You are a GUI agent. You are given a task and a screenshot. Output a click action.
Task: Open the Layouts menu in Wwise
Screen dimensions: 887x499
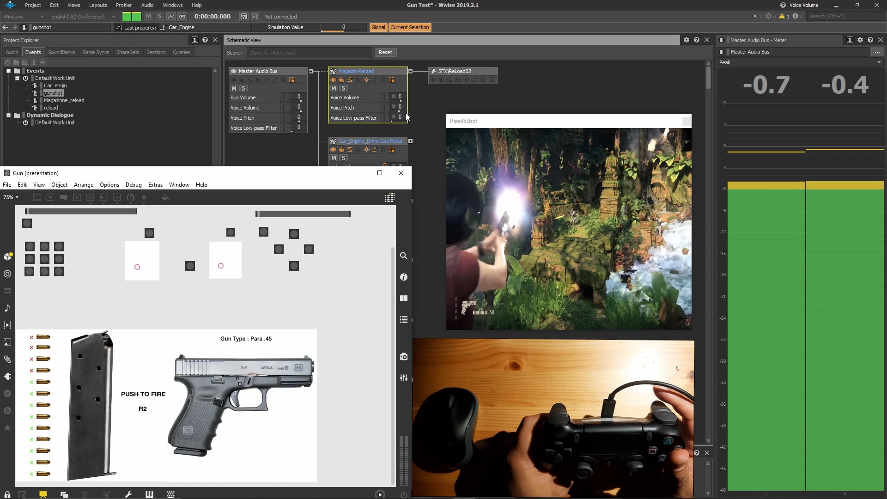tap(98, 5)
